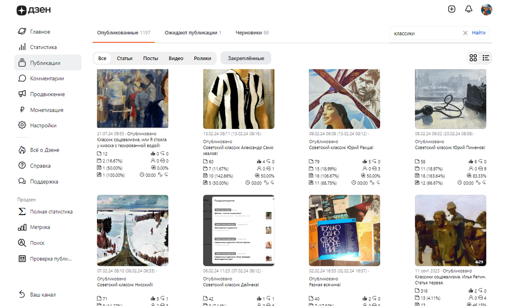
Task: Switch to the grid view layout
Action: [473, 58]
